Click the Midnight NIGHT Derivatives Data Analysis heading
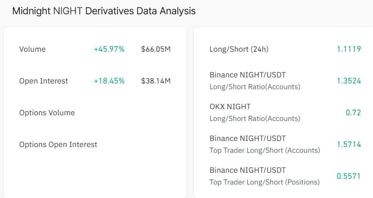Image resolution: width=373 pixels, height=198 pixels. click(104, 11)
